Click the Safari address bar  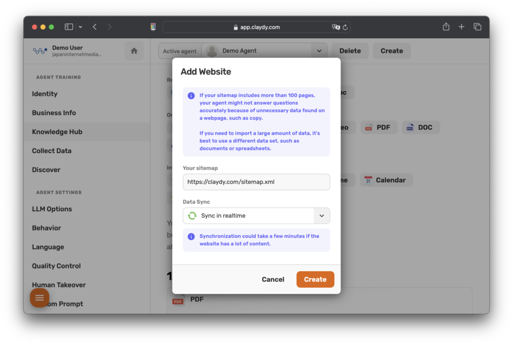(x=256, y=27)
